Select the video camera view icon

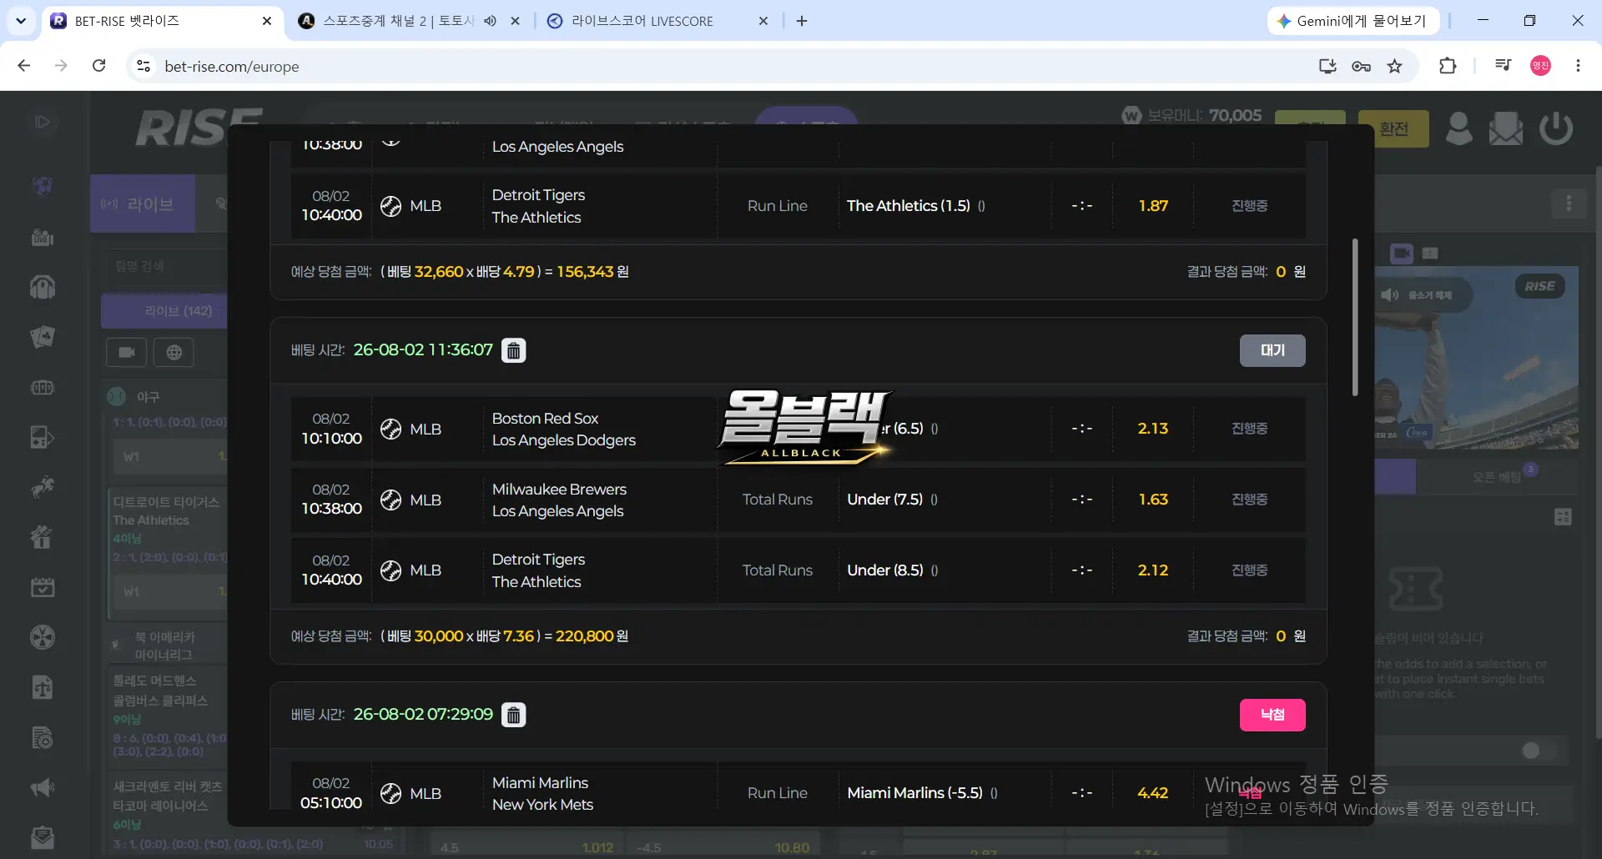[1402, 253]
